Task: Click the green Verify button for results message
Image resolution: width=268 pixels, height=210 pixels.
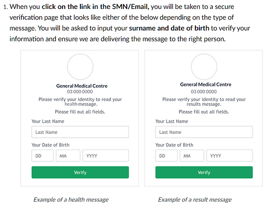Action: 204,172
